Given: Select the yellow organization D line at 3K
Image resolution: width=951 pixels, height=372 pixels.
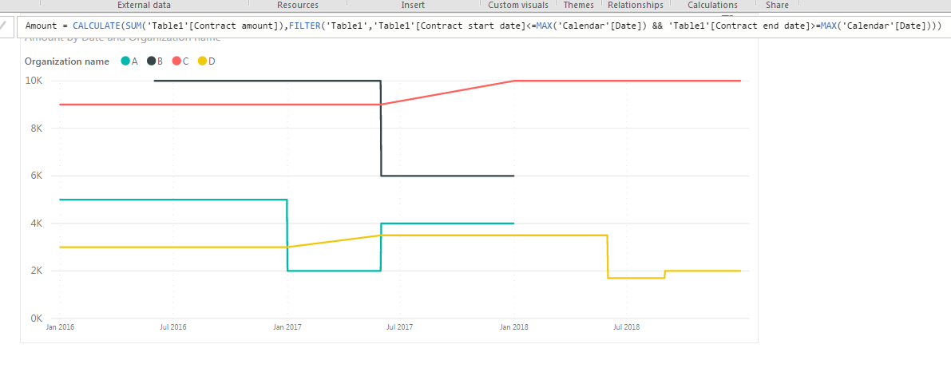Looking at the screenshot, I should click(x=172, y=247).
